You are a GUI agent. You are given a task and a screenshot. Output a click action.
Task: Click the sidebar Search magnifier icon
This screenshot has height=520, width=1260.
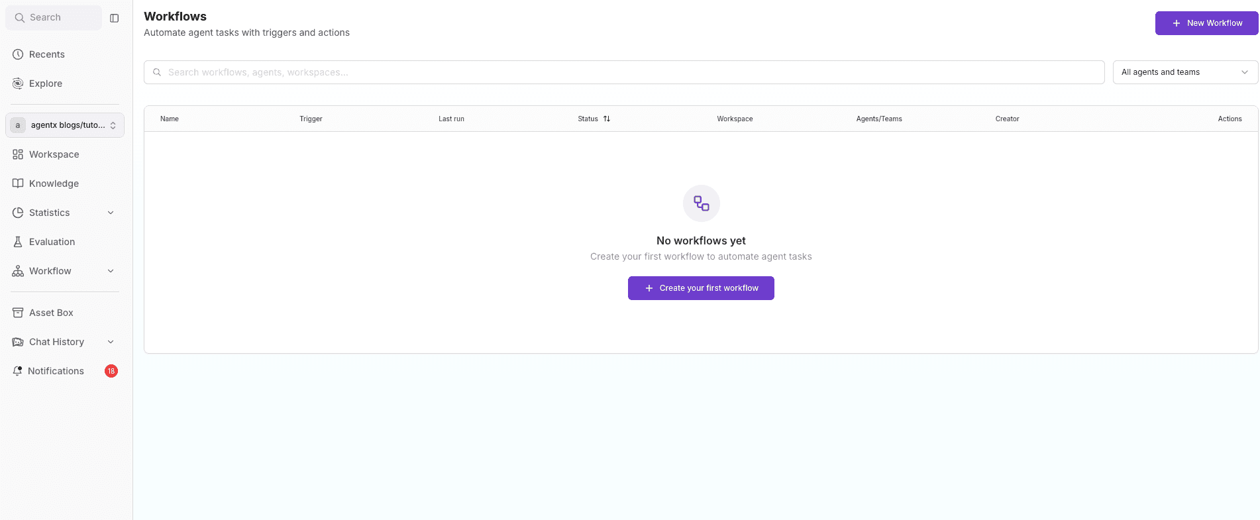pos(20,18)
